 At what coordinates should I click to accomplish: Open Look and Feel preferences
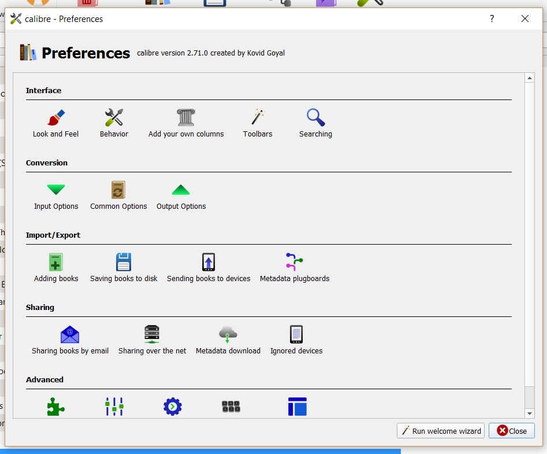pos(56,123)
